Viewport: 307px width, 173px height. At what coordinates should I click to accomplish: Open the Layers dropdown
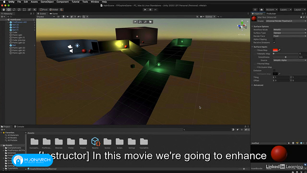[x=286, y=10]
